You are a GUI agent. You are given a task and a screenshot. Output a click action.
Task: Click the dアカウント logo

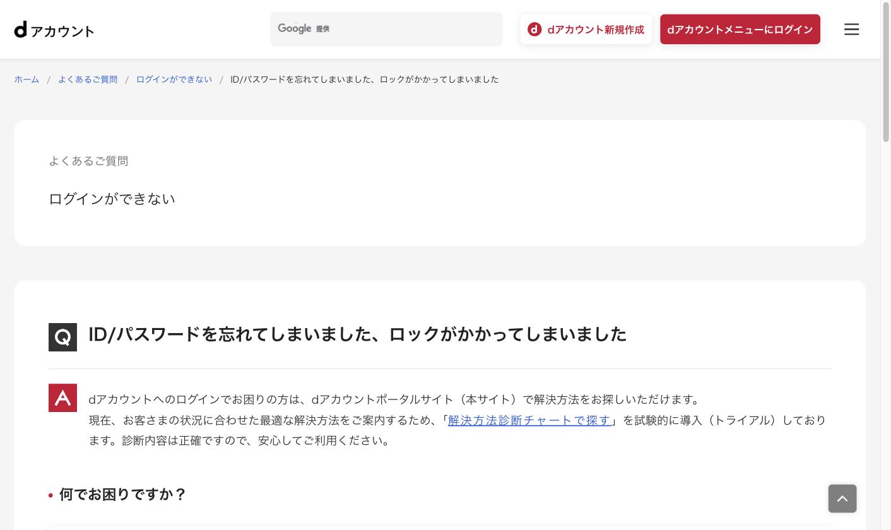54,30
